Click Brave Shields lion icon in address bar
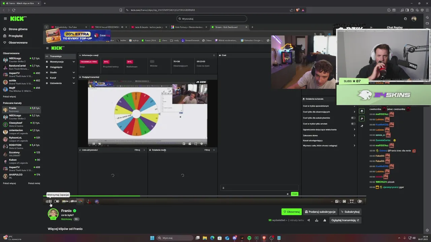Viewport: 431px width, 242px height. pyautogui.click(x=297, y=10)
